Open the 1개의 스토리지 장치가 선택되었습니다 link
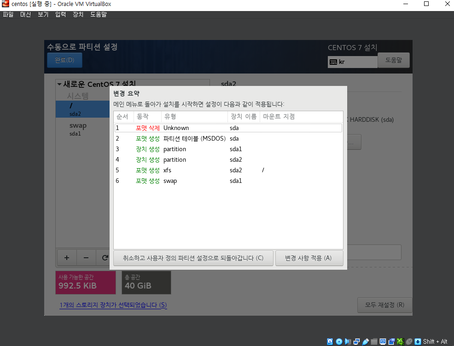This screenshot has height=346, width=454. pos(113,305)
